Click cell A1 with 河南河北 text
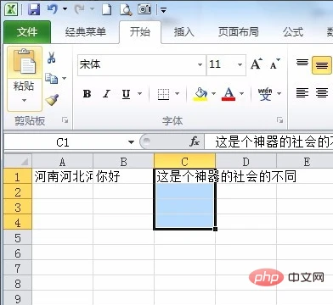 coord(63,177)
